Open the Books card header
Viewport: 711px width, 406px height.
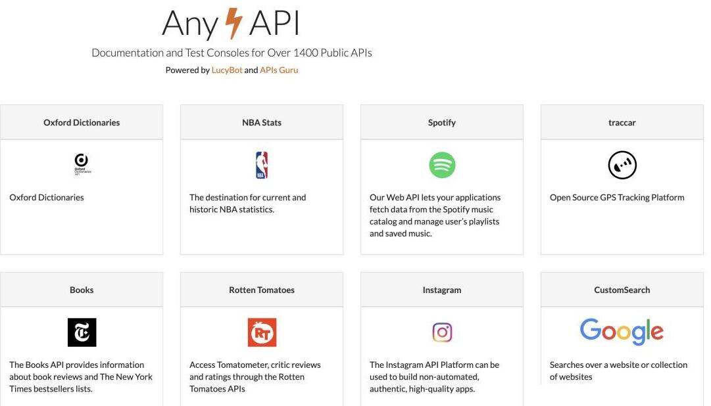[82, 290]
